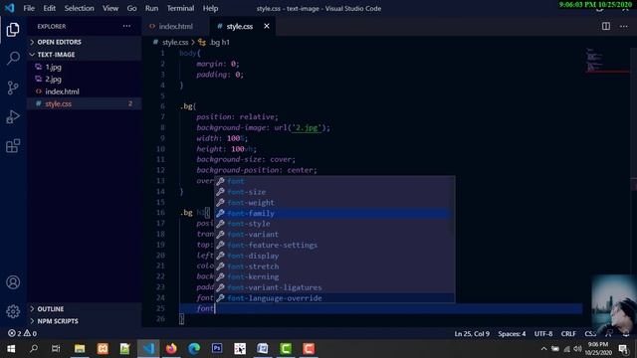Screen dimensions: 637x358
Task: Switch to the index.html tab
Action: coord(175,26)
